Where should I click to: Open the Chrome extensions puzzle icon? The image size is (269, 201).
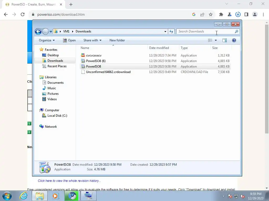pos(221,15)
